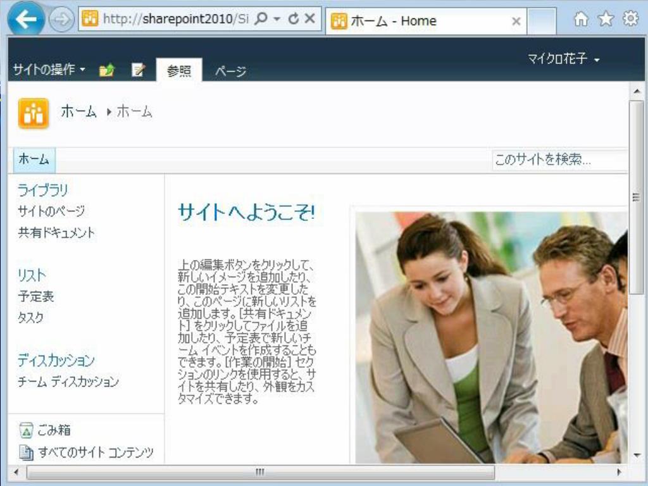Click the ごみ箱 recycle bin icon
Image resolution: width=648 pixels, height=486 pixels.
point(27,430)
